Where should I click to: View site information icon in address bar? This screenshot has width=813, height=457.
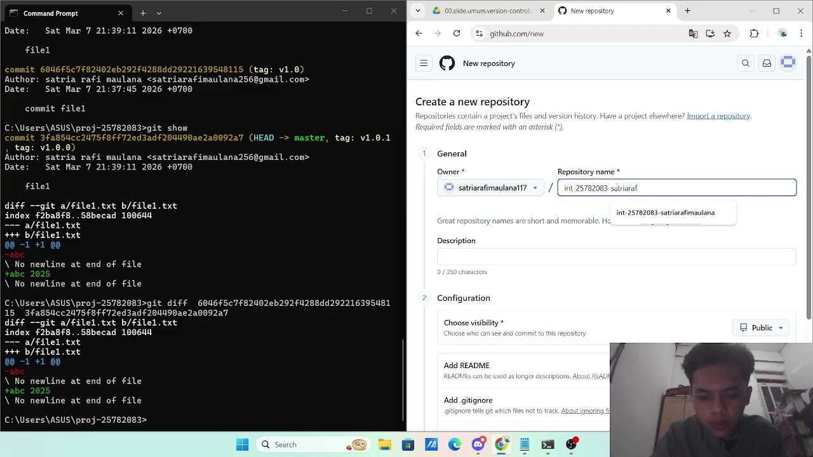(x=479, y=34)
